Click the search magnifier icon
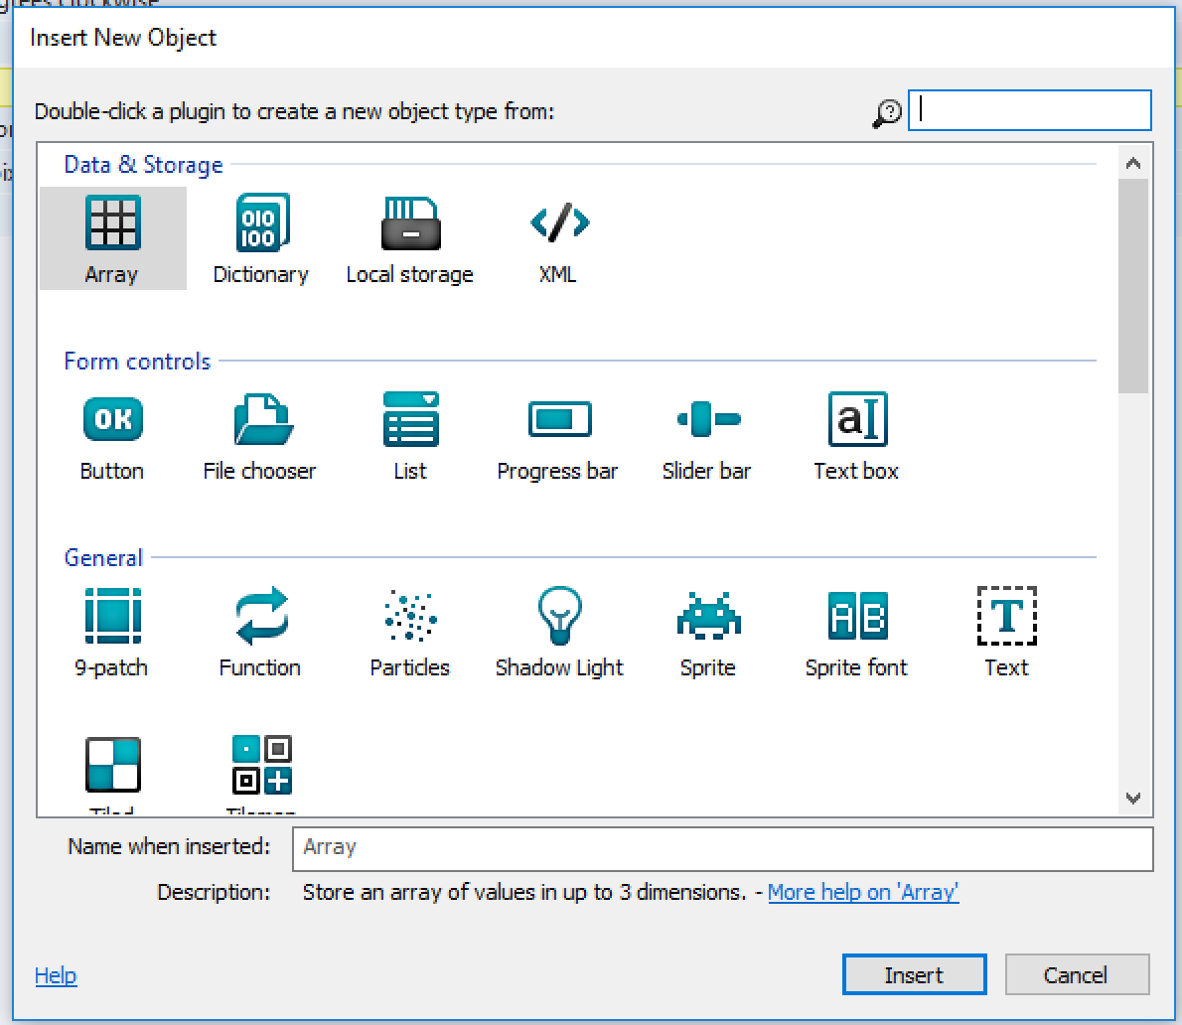This screenshot has width=1182, height=1025. click(887, 113)
